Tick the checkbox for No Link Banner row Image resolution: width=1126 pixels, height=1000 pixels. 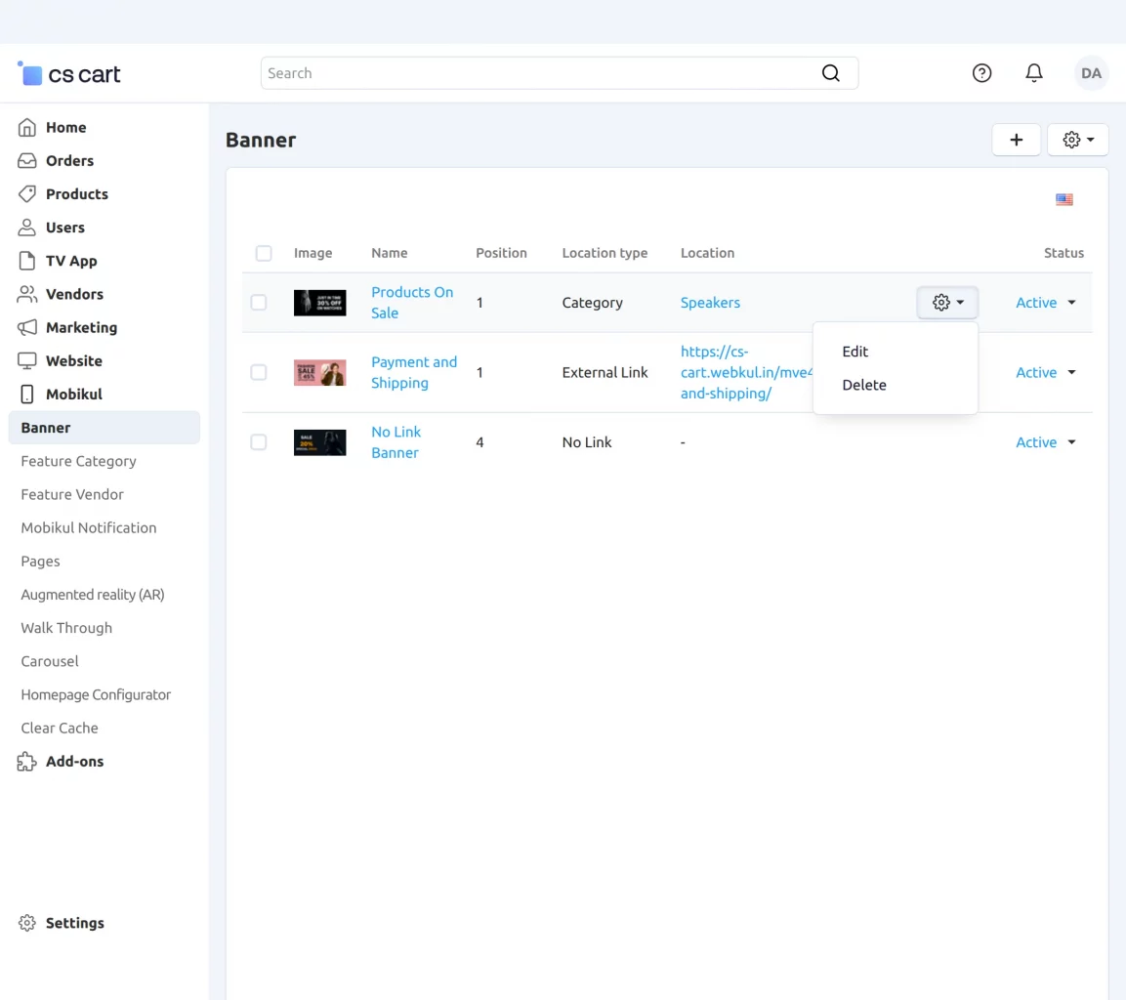coord(259,441)
